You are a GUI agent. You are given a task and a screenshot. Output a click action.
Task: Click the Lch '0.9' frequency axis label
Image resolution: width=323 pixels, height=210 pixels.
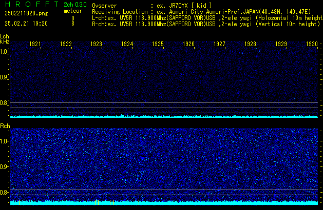[x=4, y=77]
